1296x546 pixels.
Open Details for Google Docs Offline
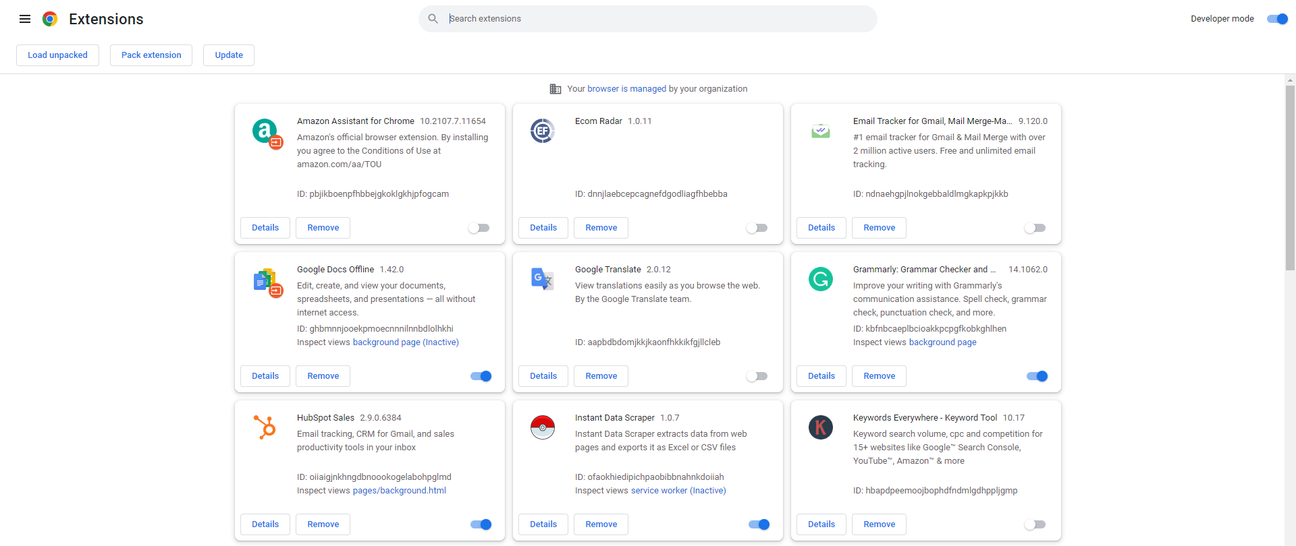265,376
